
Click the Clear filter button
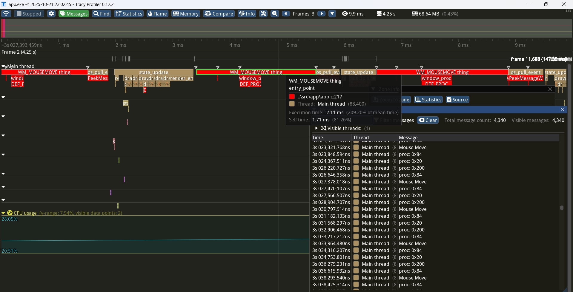(428, 120)
